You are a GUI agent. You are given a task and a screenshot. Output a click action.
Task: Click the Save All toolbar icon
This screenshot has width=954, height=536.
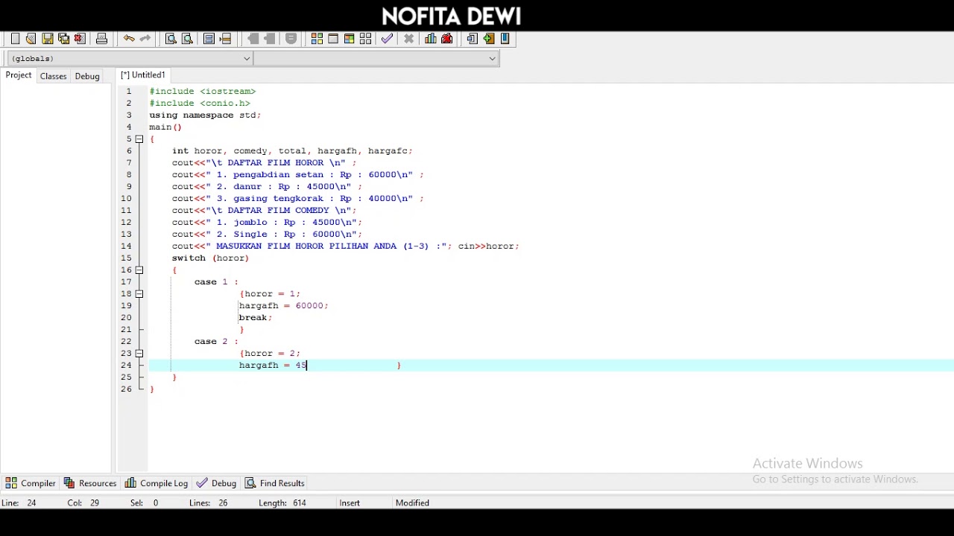pos(63,39)
